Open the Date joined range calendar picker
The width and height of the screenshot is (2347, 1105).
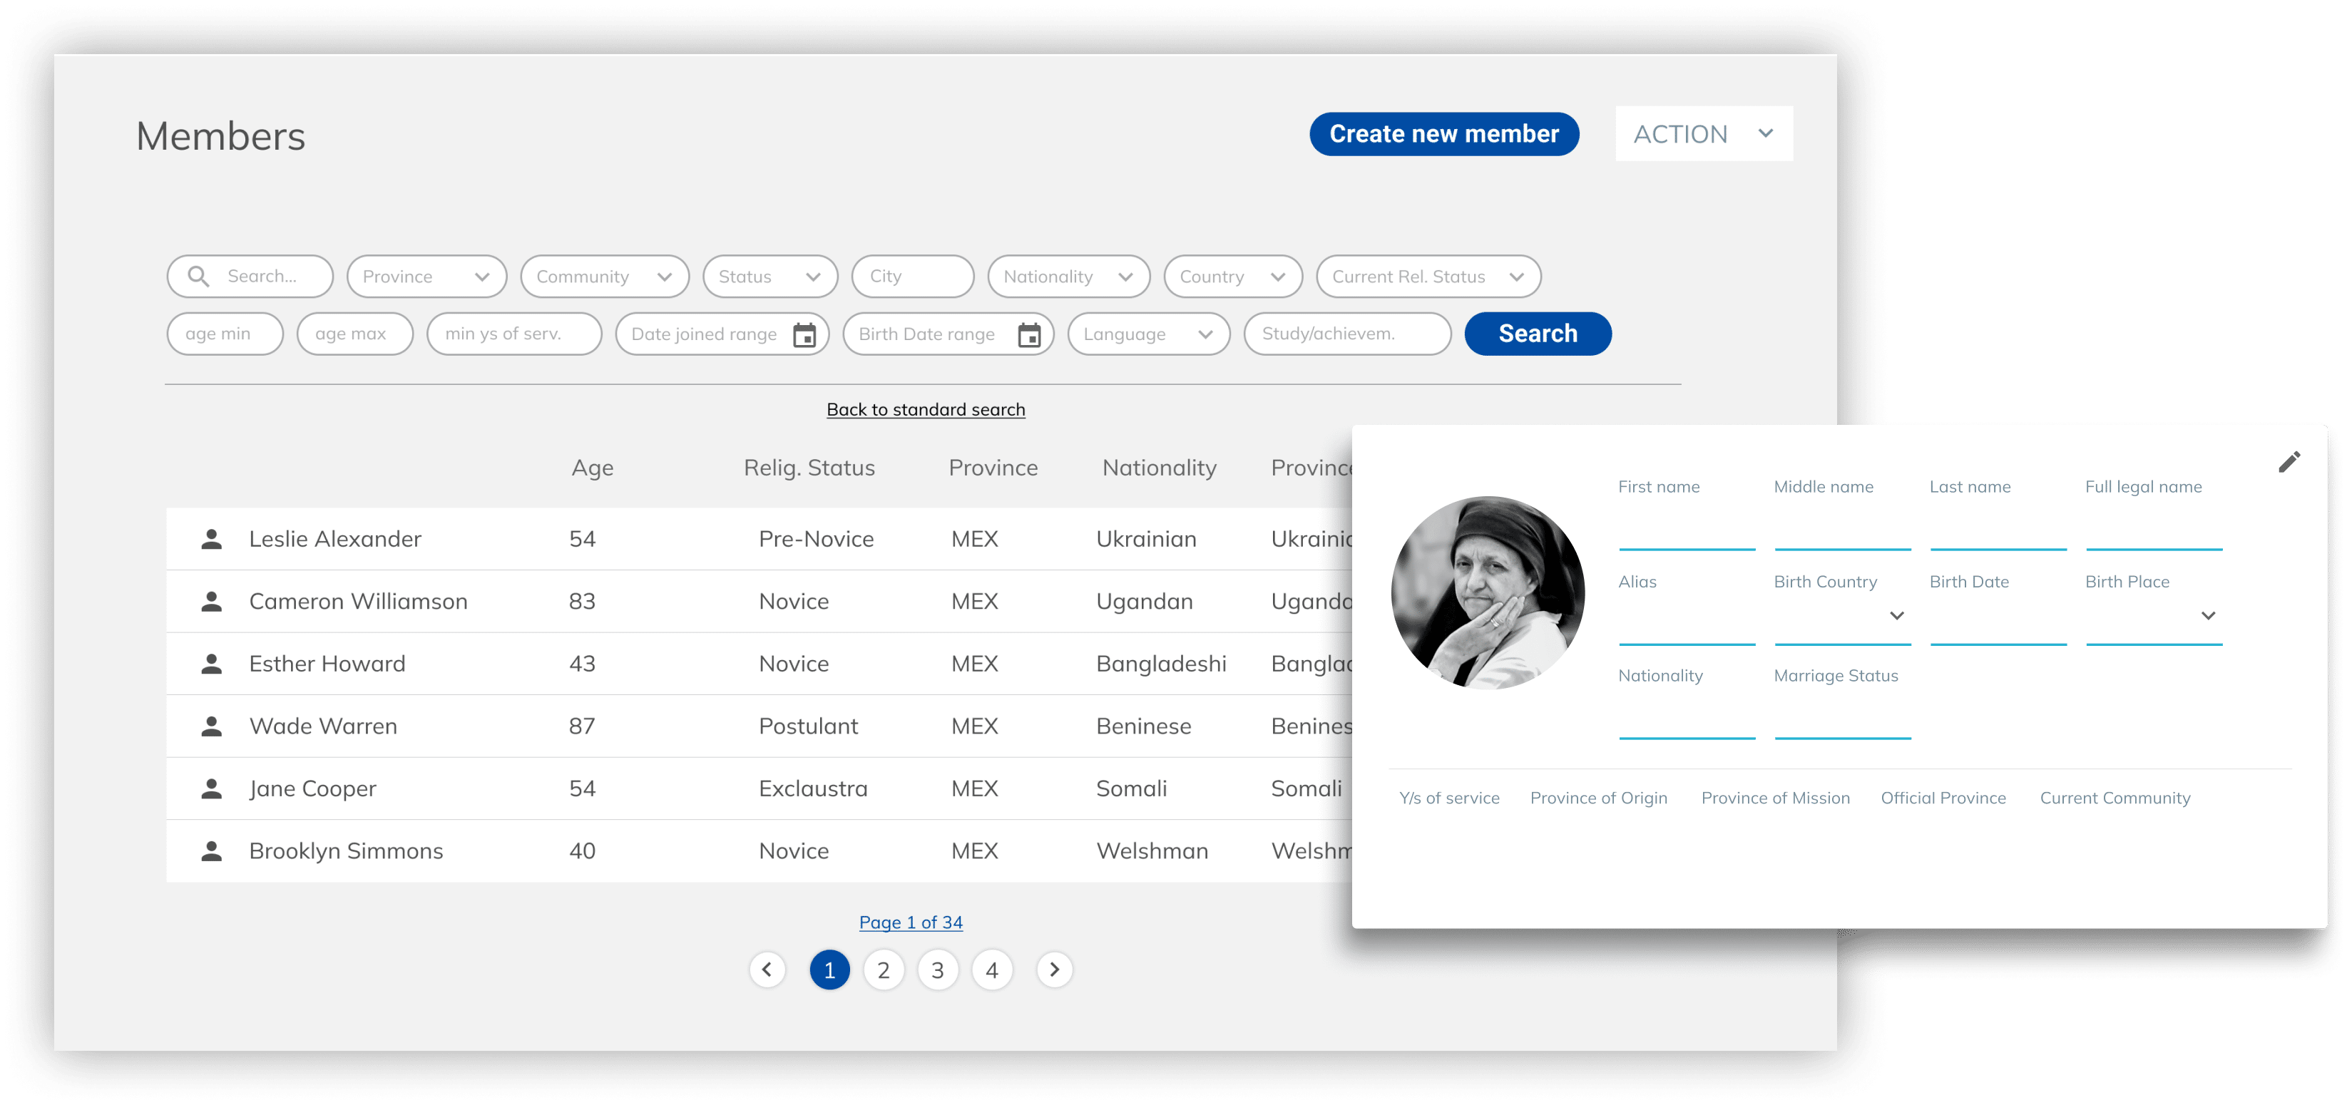coord(805,334)
